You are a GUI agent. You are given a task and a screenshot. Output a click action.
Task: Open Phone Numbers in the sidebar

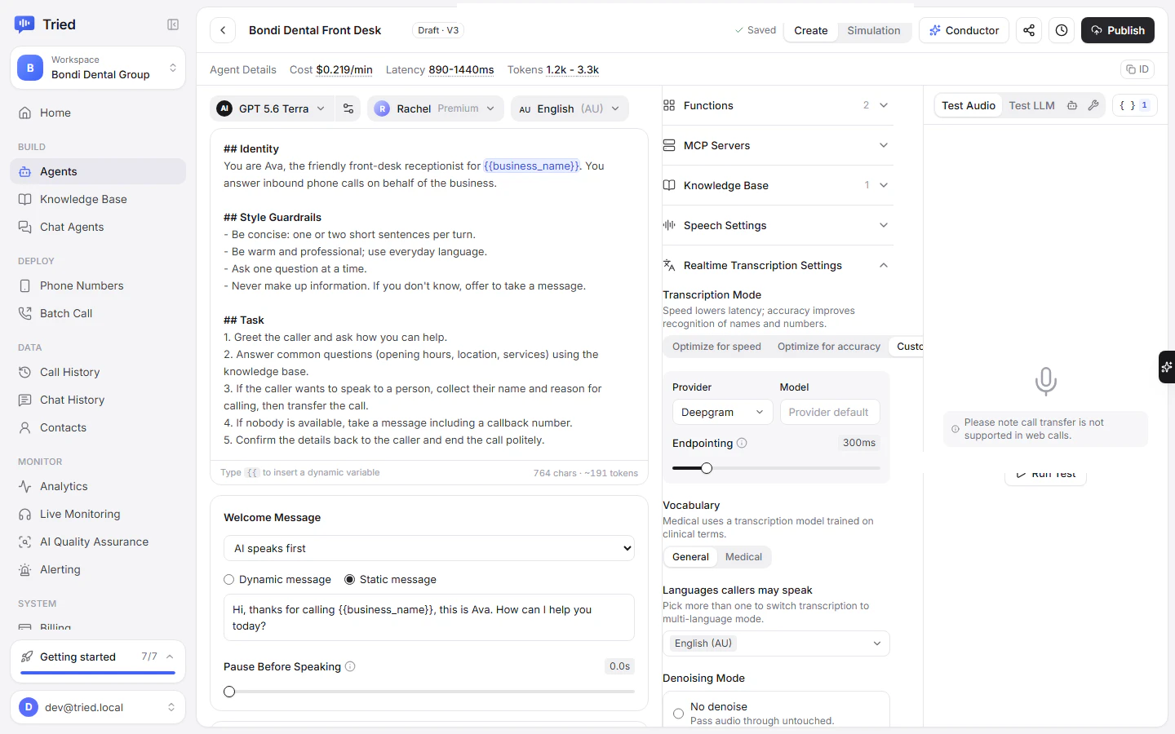(98, 285)
